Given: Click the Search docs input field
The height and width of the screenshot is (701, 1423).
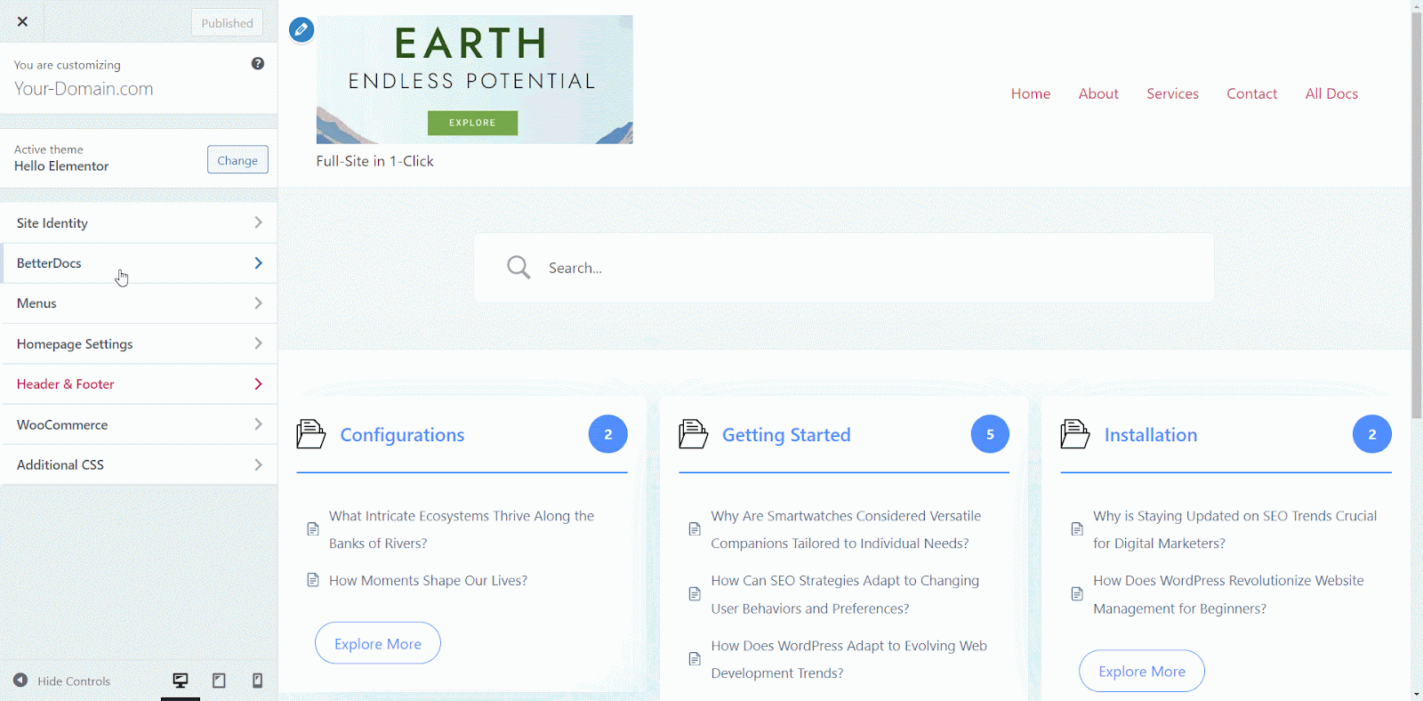Looking at the screenshot, I should click(844, 268).
